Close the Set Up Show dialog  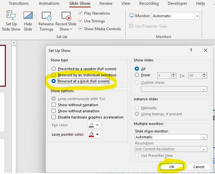(x=205, y=51)
